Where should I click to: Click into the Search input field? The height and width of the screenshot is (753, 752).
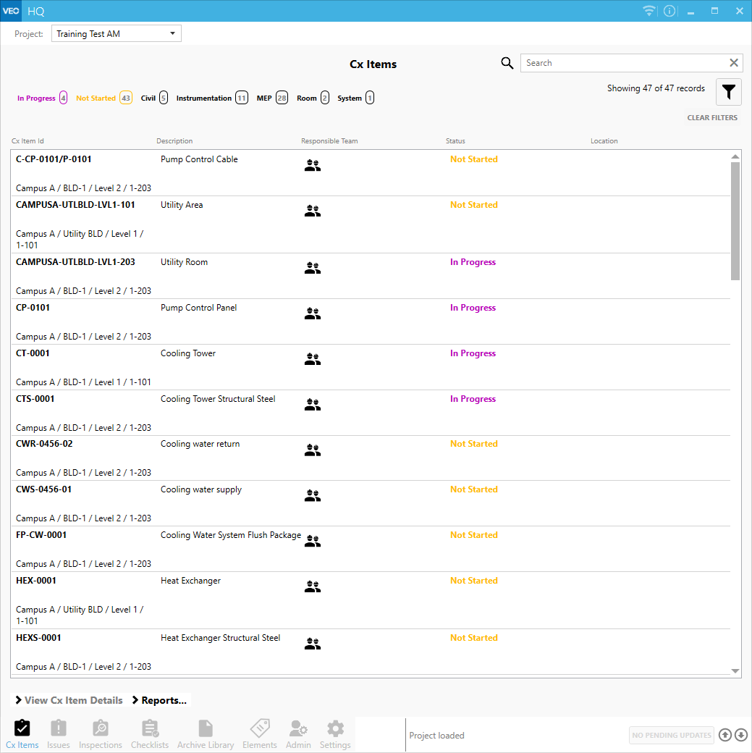(622, 63)
